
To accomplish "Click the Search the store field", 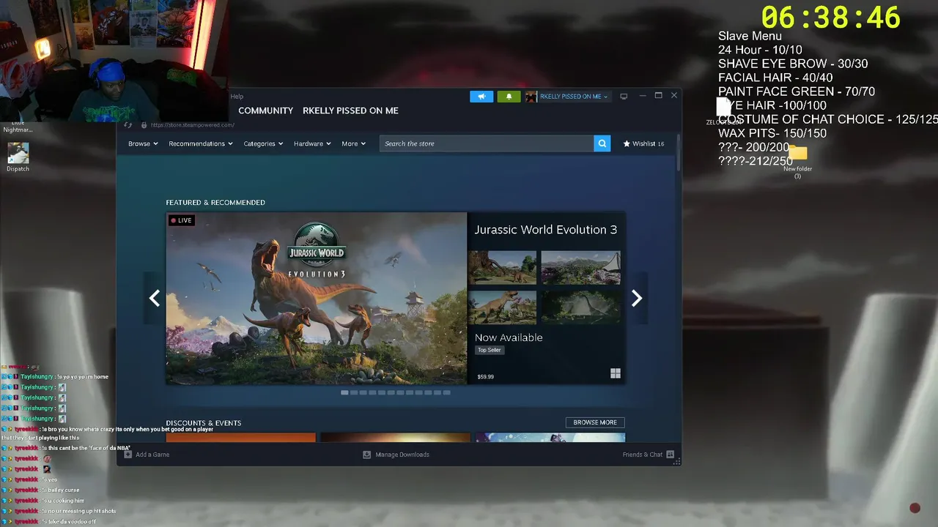I will (x=487, y=143).
